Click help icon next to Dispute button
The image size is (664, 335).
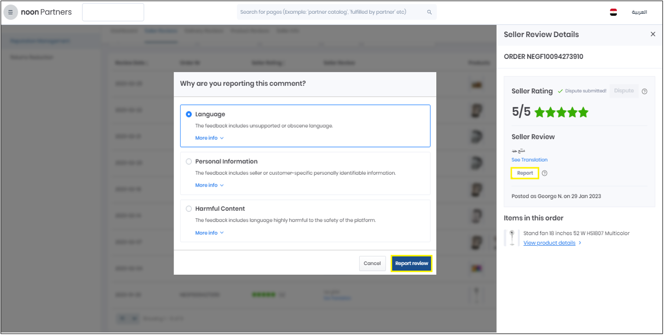[644, 91]
